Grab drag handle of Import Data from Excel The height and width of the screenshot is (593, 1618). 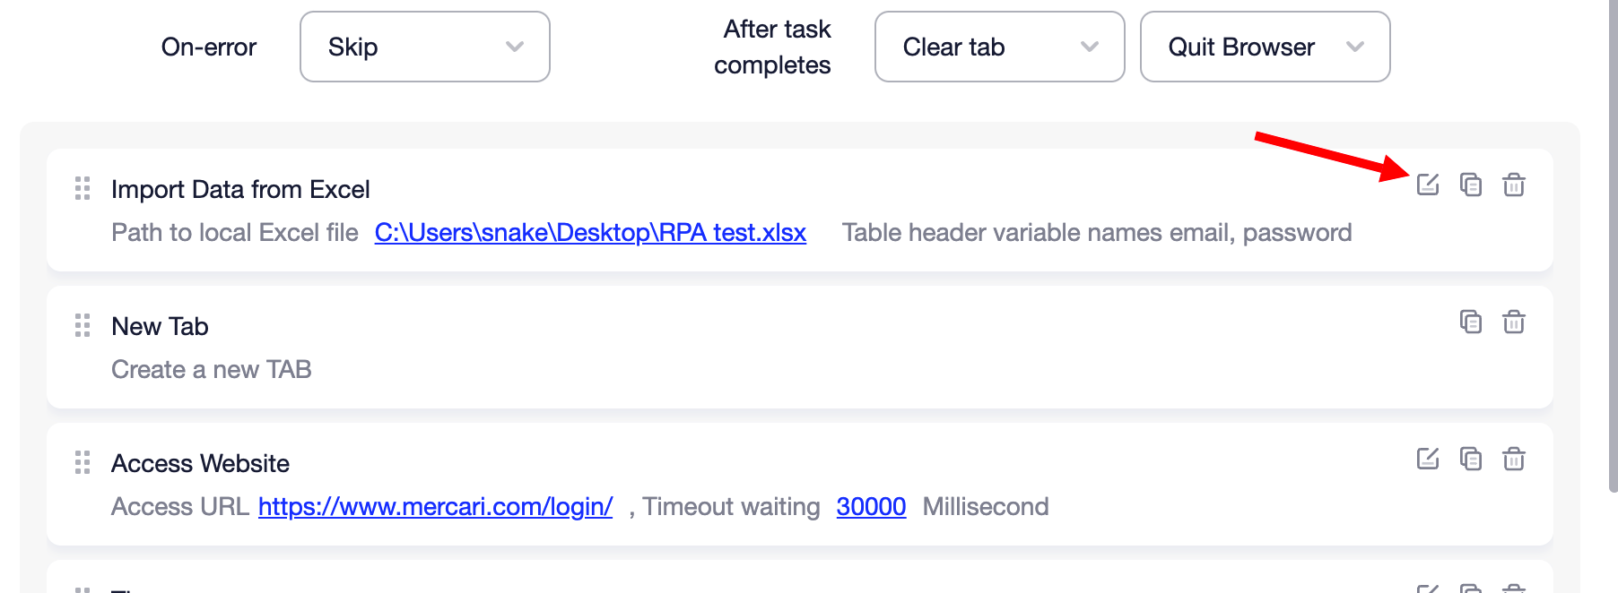point(83,189)
